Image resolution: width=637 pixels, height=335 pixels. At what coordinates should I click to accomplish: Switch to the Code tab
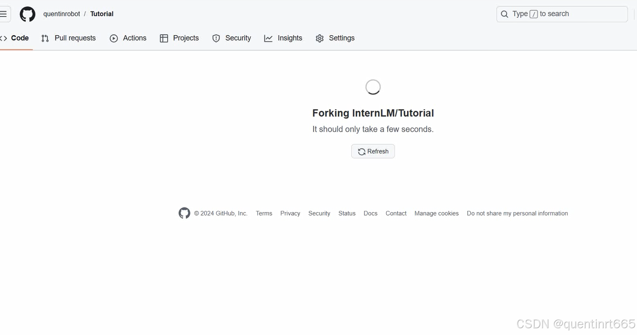15,38
